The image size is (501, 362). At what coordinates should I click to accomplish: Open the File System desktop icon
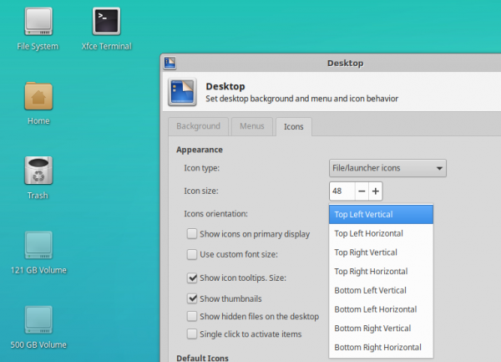point(38,21)
